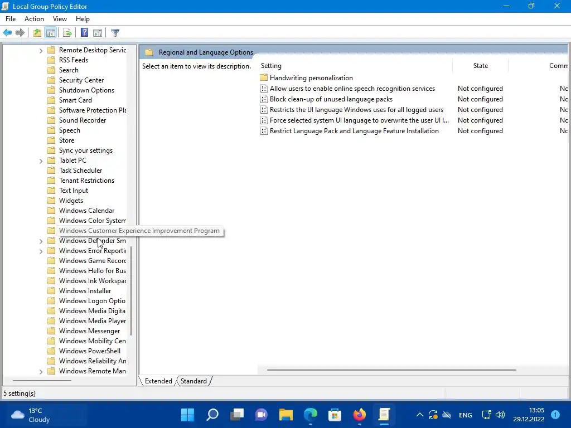
Task: Open the File menu
Action: click(11, 19)
